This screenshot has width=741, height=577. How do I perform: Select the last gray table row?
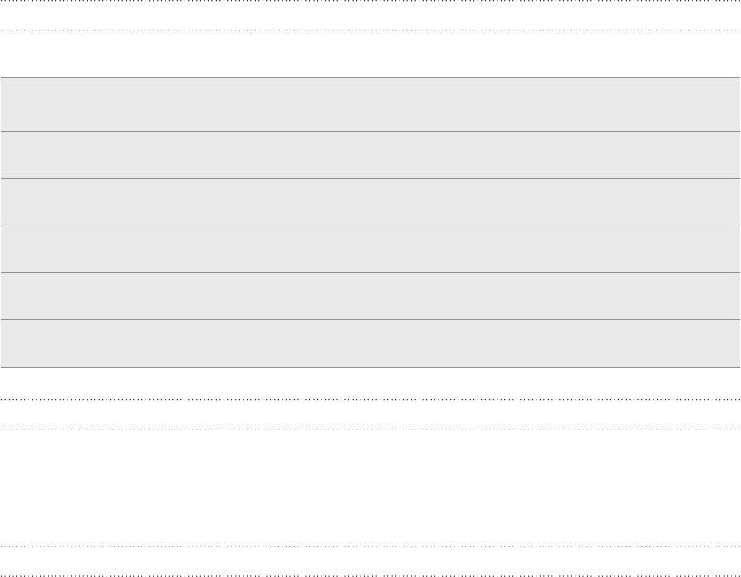pos(371,344)
